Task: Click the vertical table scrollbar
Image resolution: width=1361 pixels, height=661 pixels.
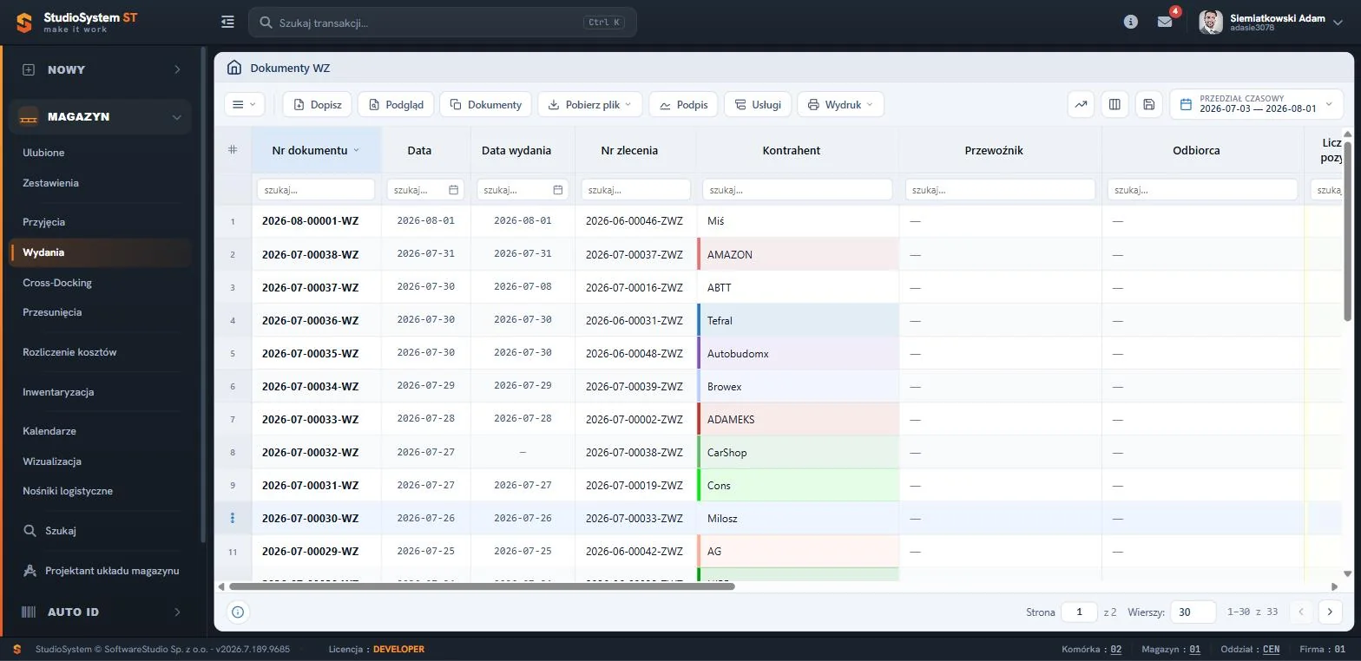Action: (1347, 232)
